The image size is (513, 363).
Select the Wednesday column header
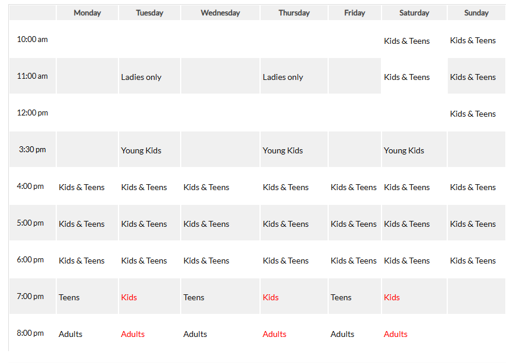click(x=220, y=13)
